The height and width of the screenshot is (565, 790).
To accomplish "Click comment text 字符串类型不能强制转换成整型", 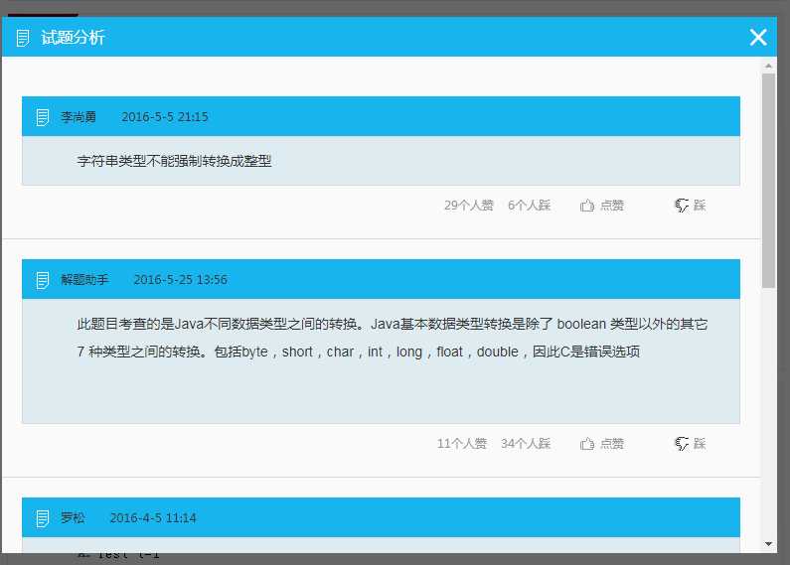I will tap(174, 161).
